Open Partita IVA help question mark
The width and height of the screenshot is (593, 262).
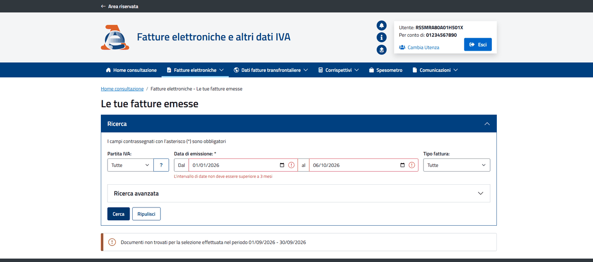point(161,165)
